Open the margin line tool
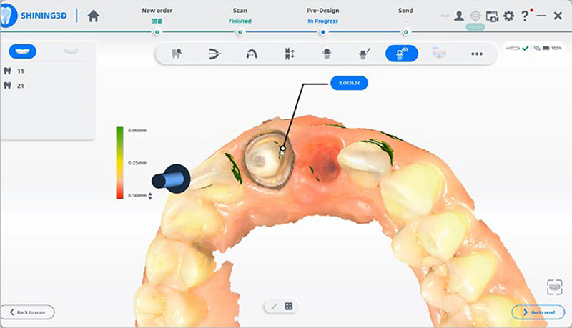 click(214, 54)
